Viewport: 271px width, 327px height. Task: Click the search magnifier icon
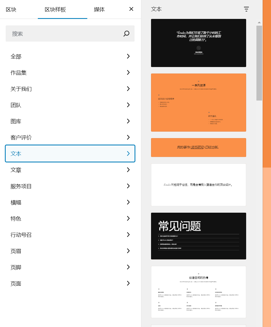126,34
